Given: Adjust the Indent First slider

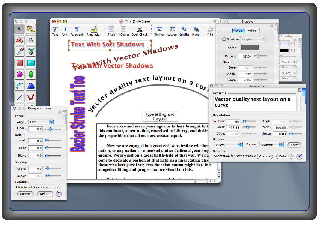Looking at the screenshot, I should (x=53, y=141).
